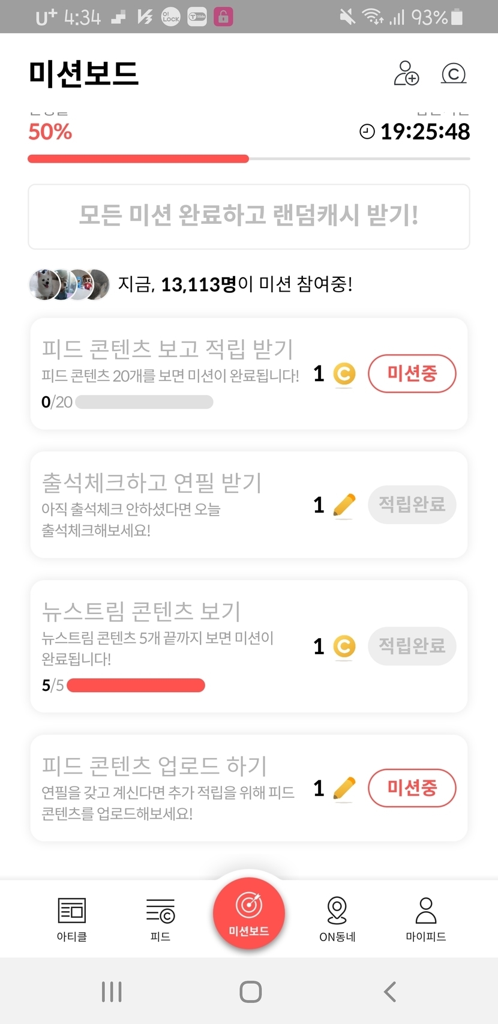The height and width of the screenshot is (1024, 498).
Task: Tap 적립완료 button for 출석체크 mission
Action: coord(412,505)
